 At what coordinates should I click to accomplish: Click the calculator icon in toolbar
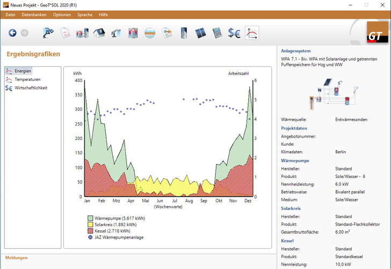tap(217, 33)
